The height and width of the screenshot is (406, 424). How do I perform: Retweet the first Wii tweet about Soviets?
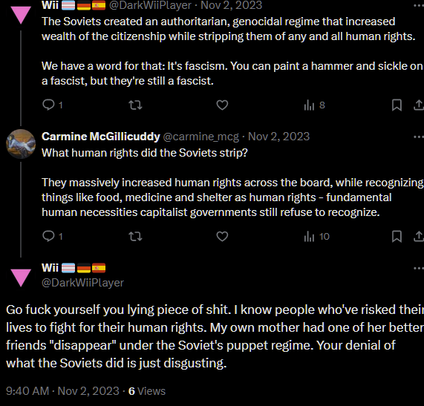click(x=135, y=105)
